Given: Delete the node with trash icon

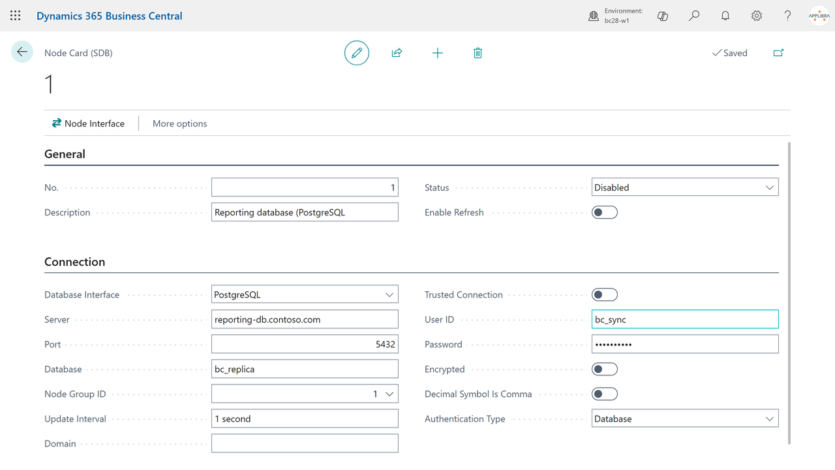Looking at the screenshot, I should tap(478, 53).
